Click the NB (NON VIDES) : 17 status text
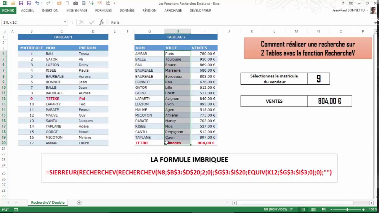 point(278,209)
